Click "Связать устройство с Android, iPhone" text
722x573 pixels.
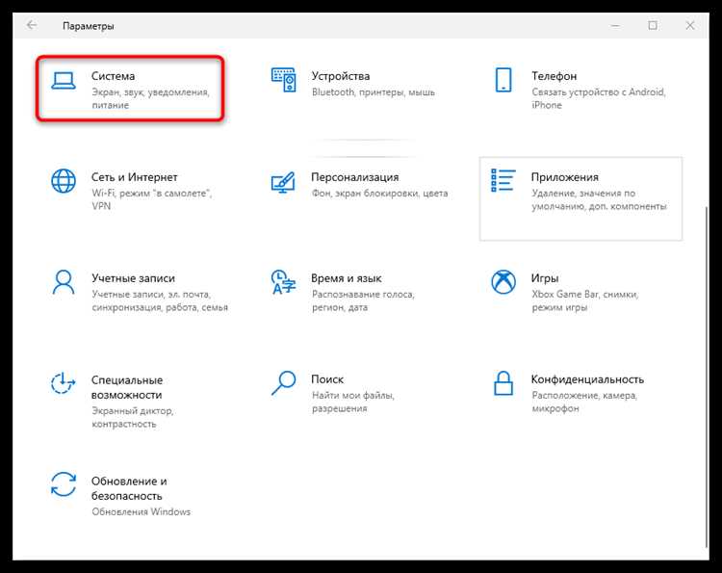pyautogui.click(x=599, y=98)
